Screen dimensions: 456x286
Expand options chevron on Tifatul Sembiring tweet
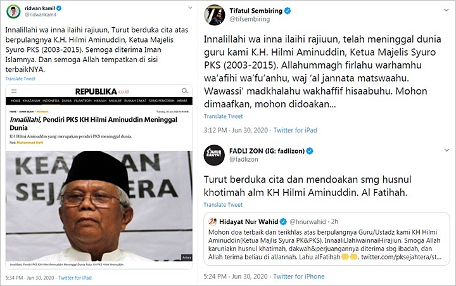pos(446,10)
